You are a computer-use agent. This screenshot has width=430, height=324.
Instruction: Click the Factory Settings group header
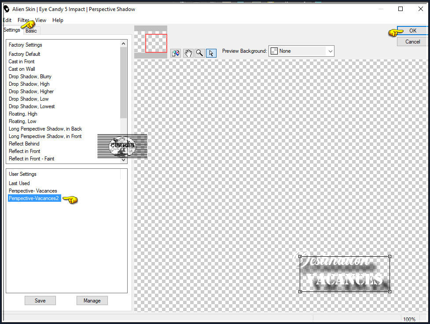(x=25, y=45)
